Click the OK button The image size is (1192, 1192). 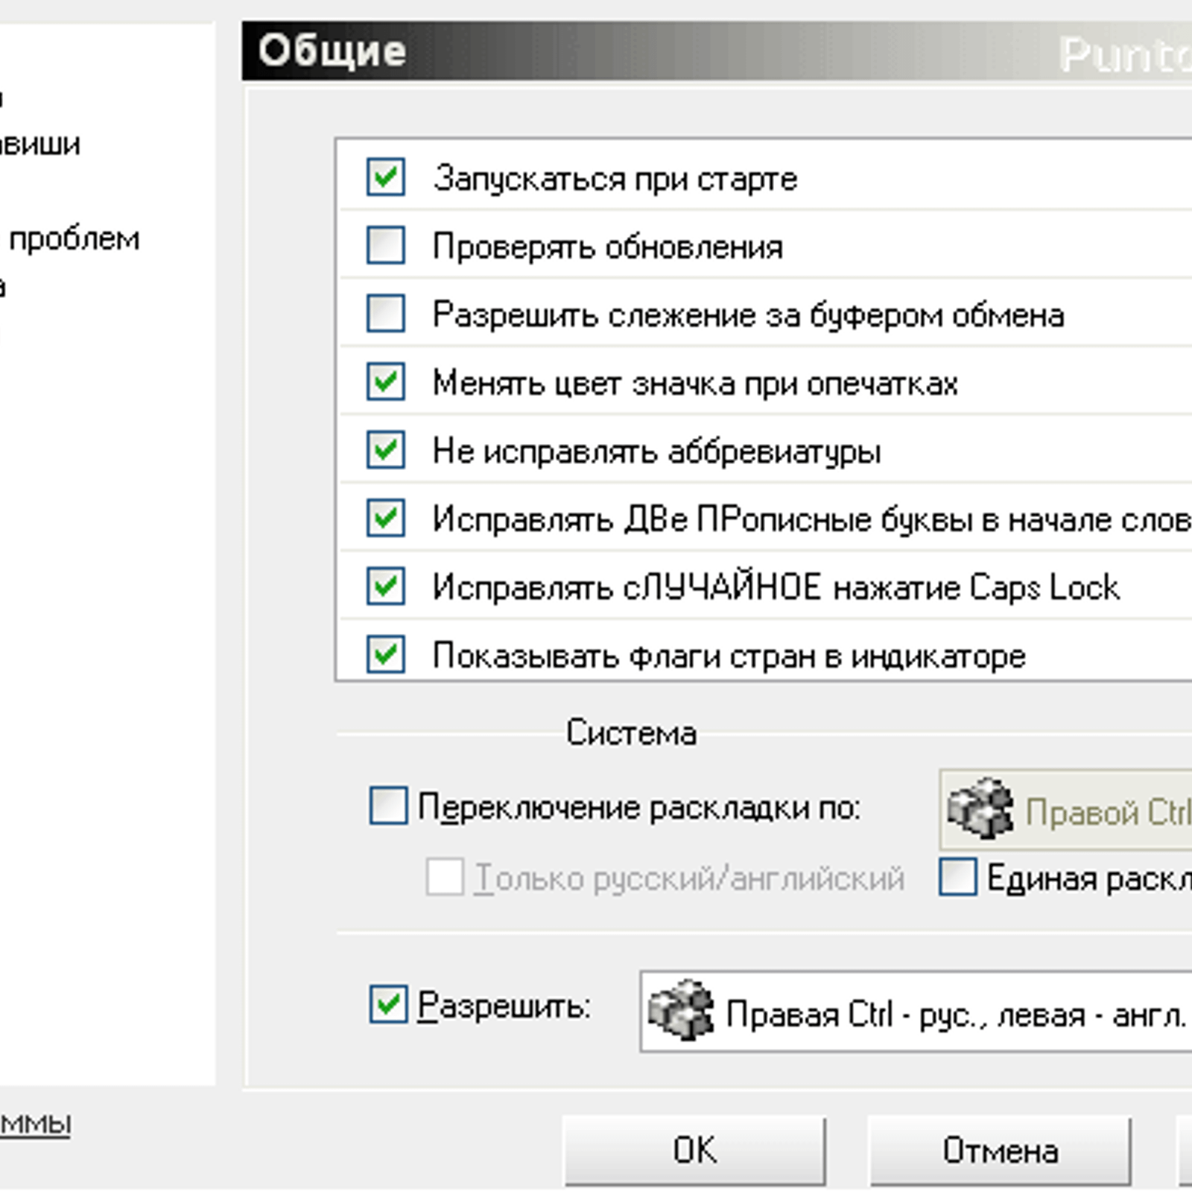[x=694, y=1150]
